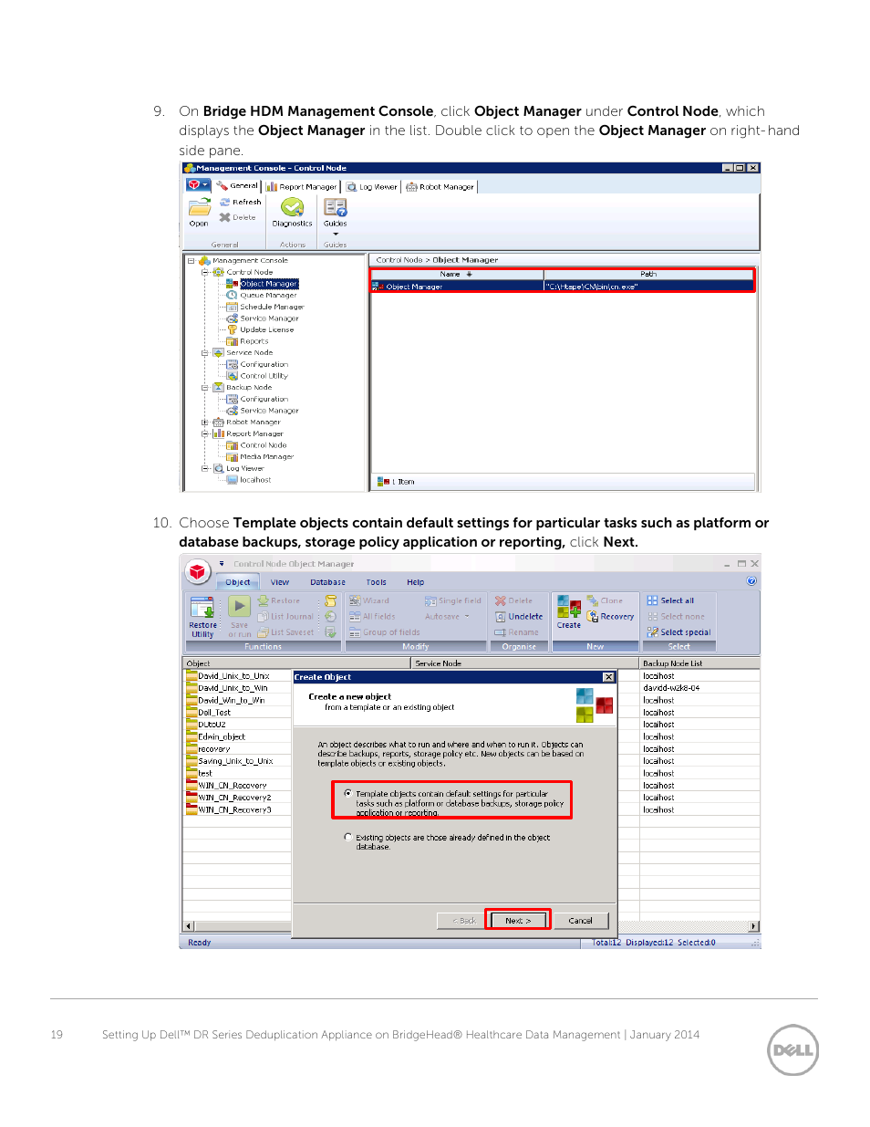Open the Help menu in Object Manager
870x1127 pixels.
pos(415,582)
